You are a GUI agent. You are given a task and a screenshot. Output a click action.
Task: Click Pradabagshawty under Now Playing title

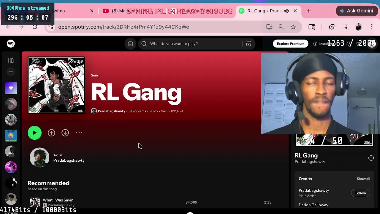[x=310, y=162]
